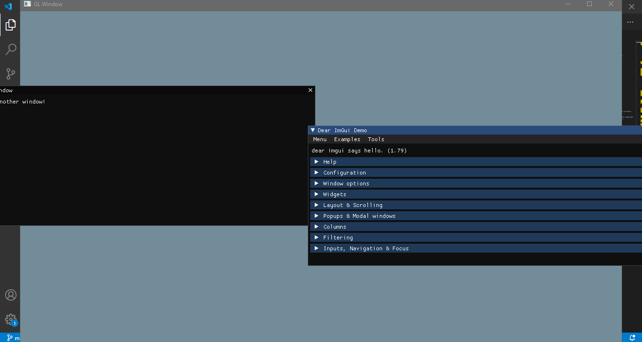
Task: Click the notifications bell in status bar
Action: click(632, 337)
